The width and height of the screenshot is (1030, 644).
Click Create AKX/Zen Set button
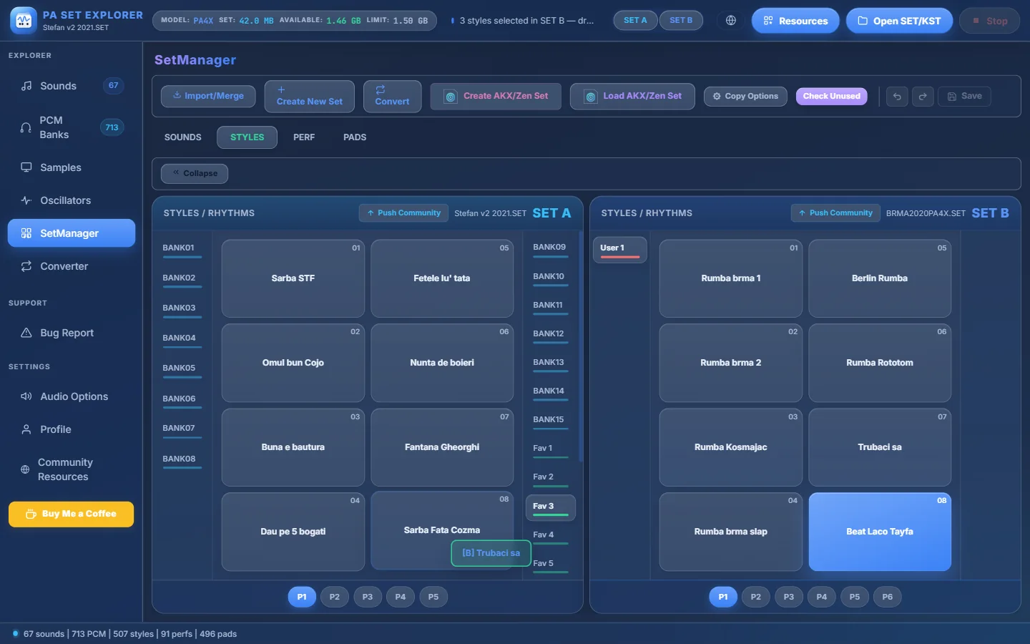pos(496,97)
